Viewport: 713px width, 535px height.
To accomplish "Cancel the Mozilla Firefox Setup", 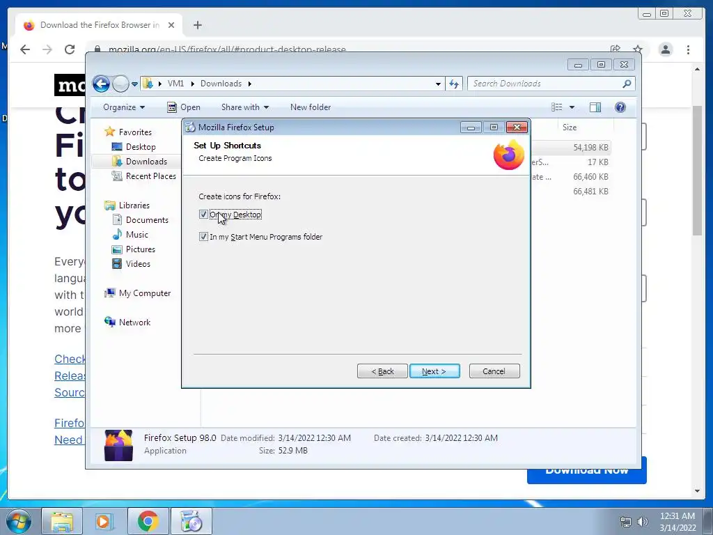I will 494,371.
